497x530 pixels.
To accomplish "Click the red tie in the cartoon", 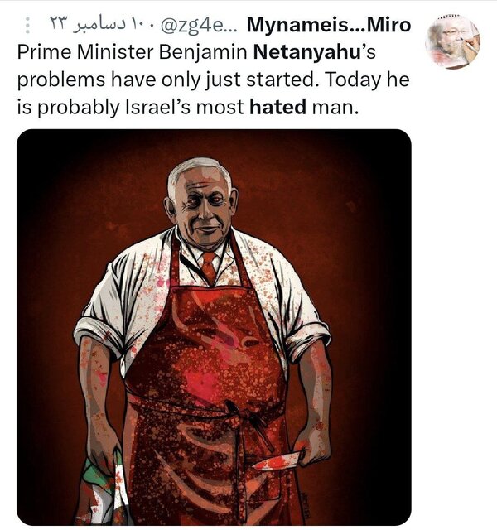I will point(209,267).
